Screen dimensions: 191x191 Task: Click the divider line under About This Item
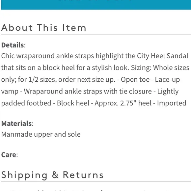click(x=96, y=34)
